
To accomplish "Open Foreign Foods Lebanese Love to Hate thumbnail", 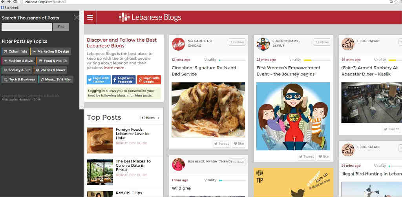I will pyautogui.click(x=100, y=140).
